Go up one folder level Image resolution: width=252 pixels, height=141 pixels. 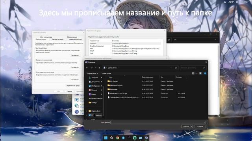100,68
